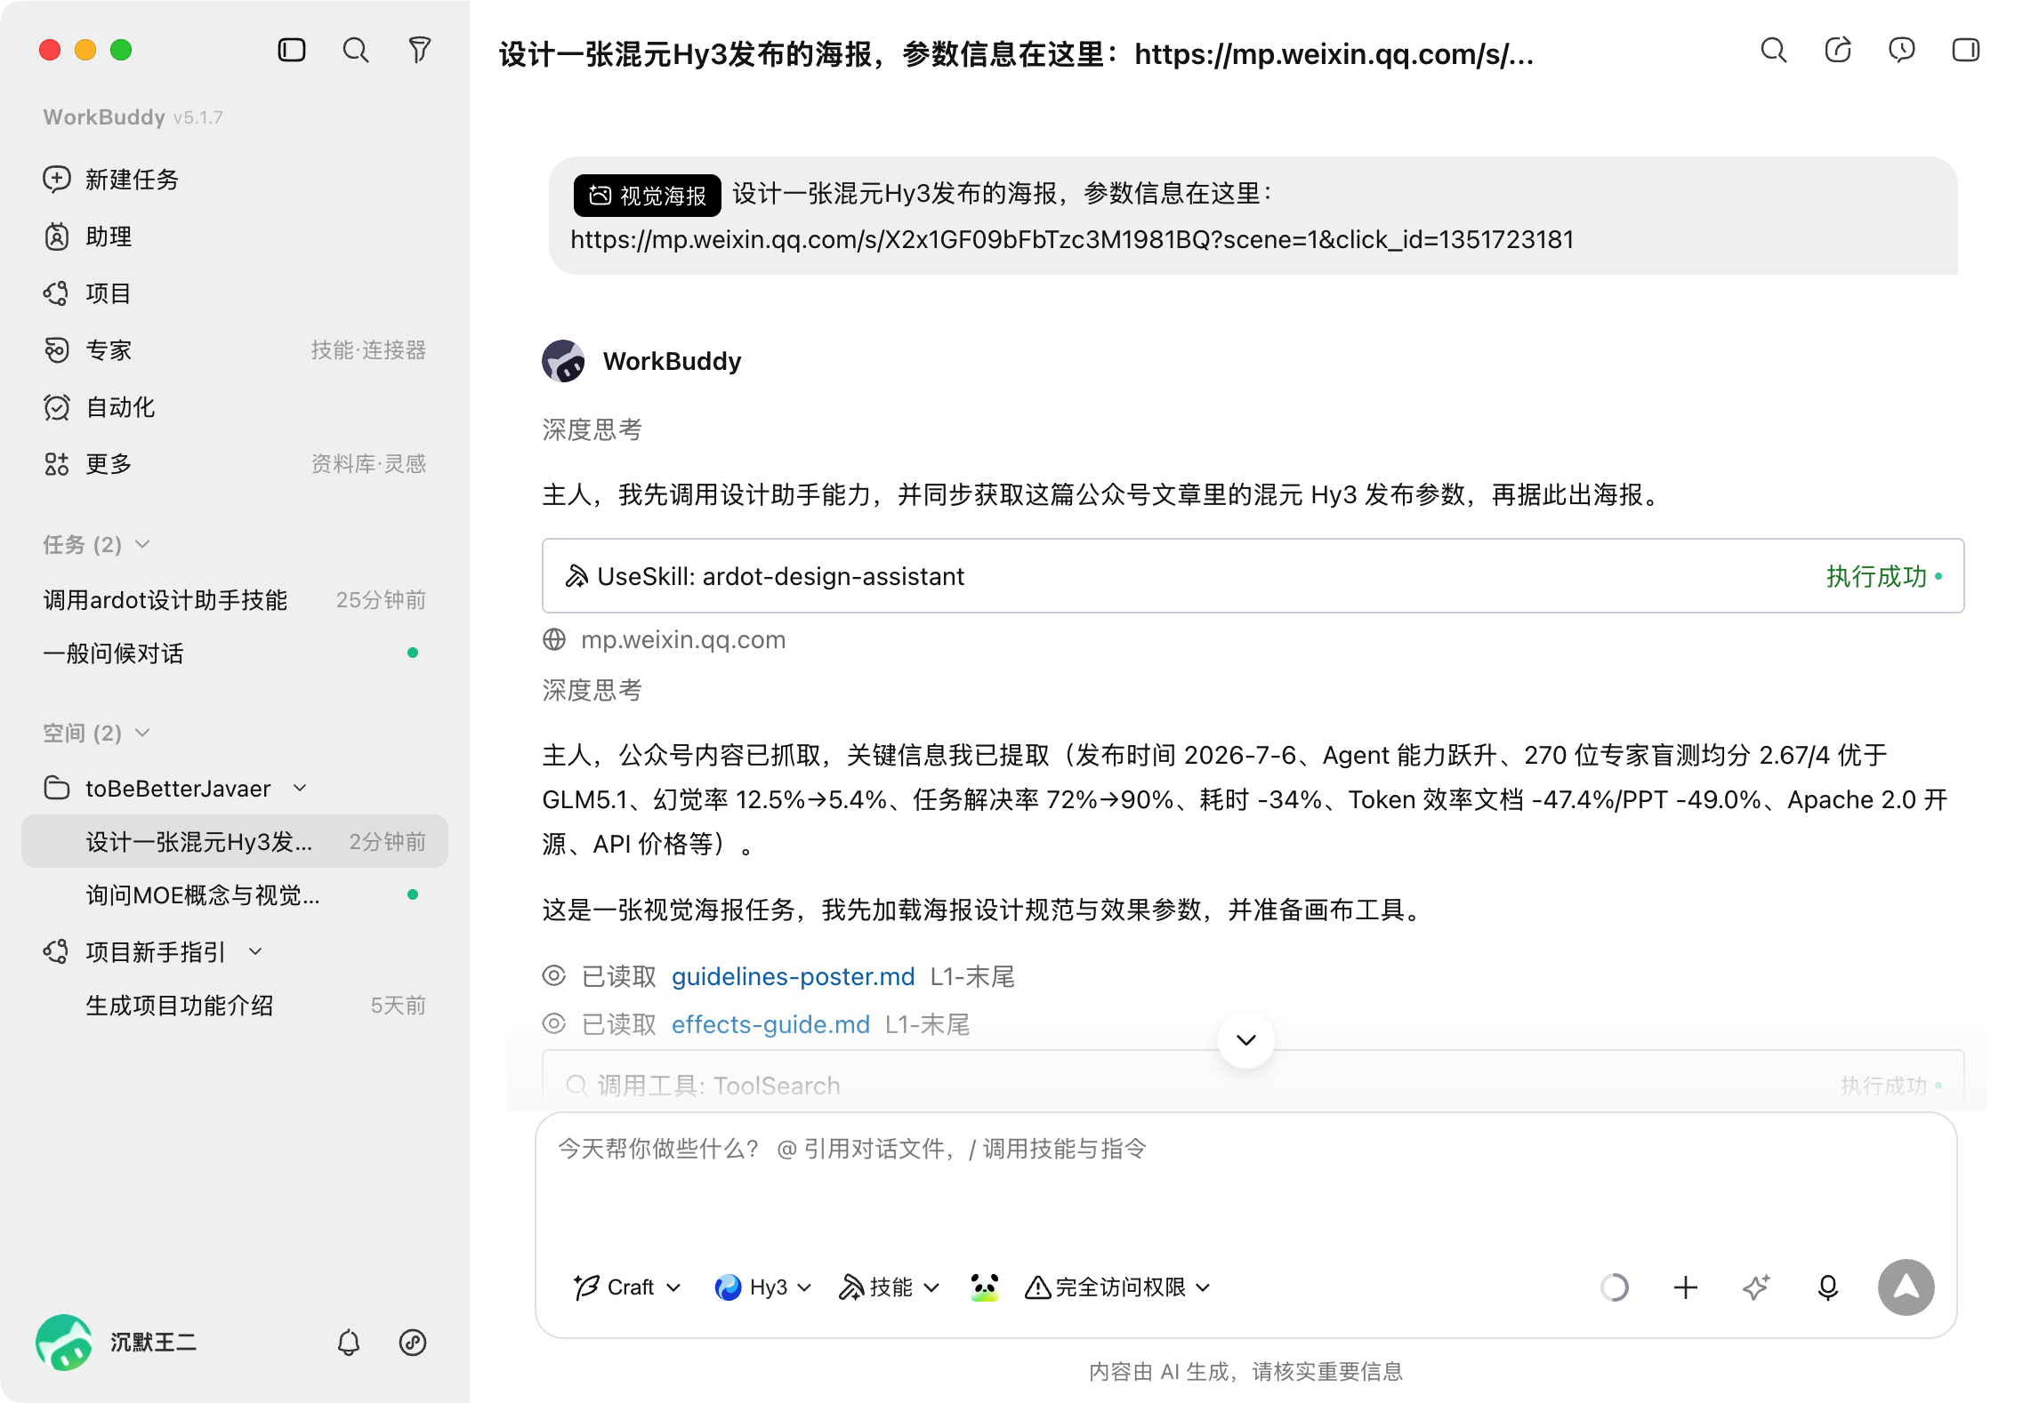Open chat search in top right
Screen dimensions: 2023x1403
tap(1774, 50)
